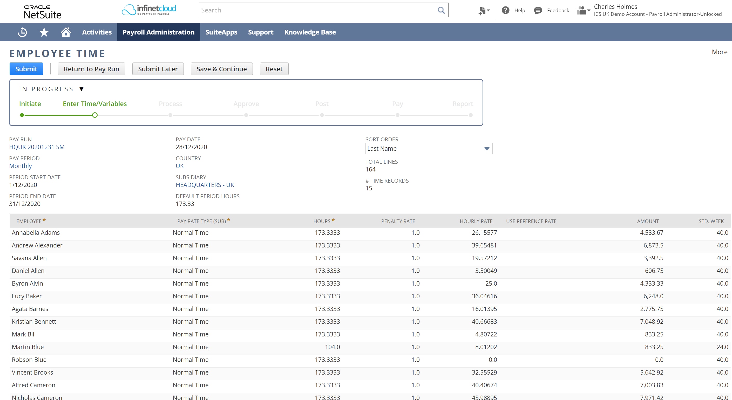This screenshot has height=400, width=732.
Task: Click the Save & Continue button
Action: [221, 69]
